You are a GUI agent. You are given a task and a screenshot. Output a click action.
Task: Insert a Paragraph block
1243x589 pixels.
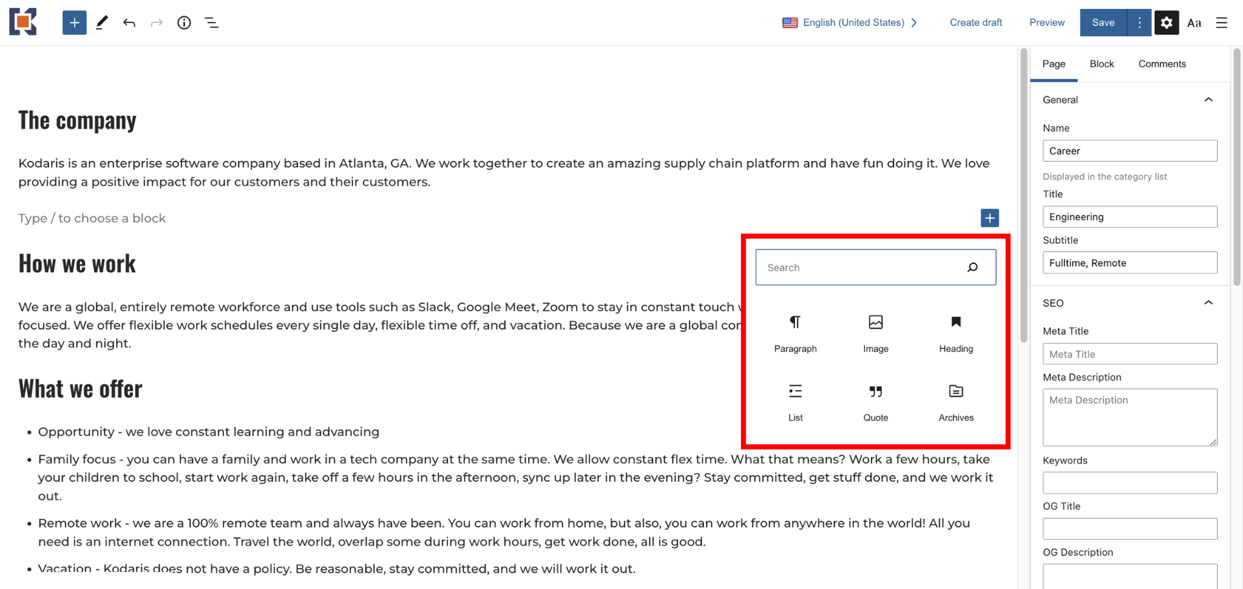point(795,334)
